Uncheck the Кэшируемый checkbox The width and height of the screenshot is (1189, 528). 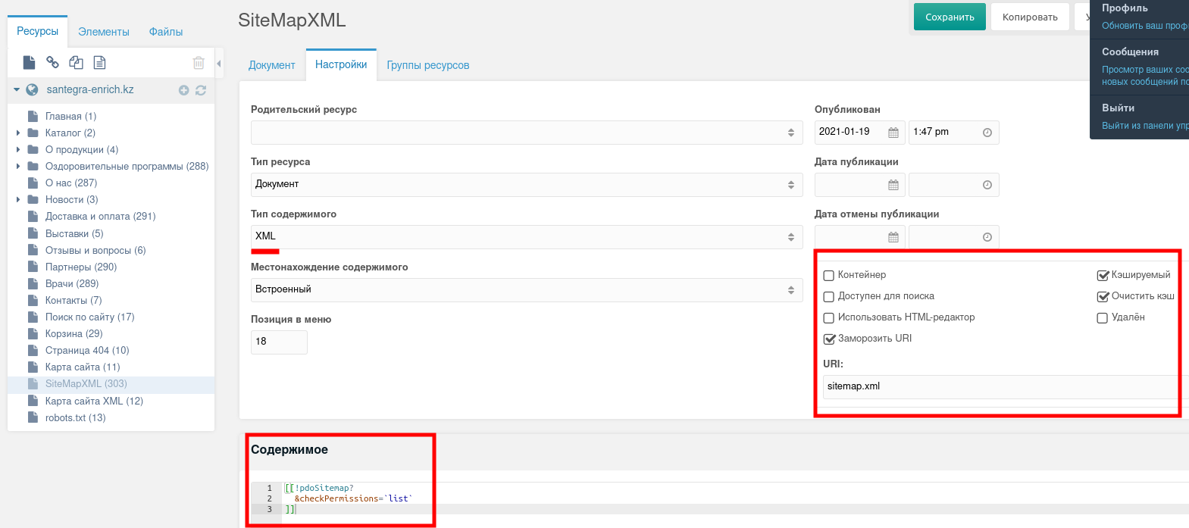(x=1103, y=276)
